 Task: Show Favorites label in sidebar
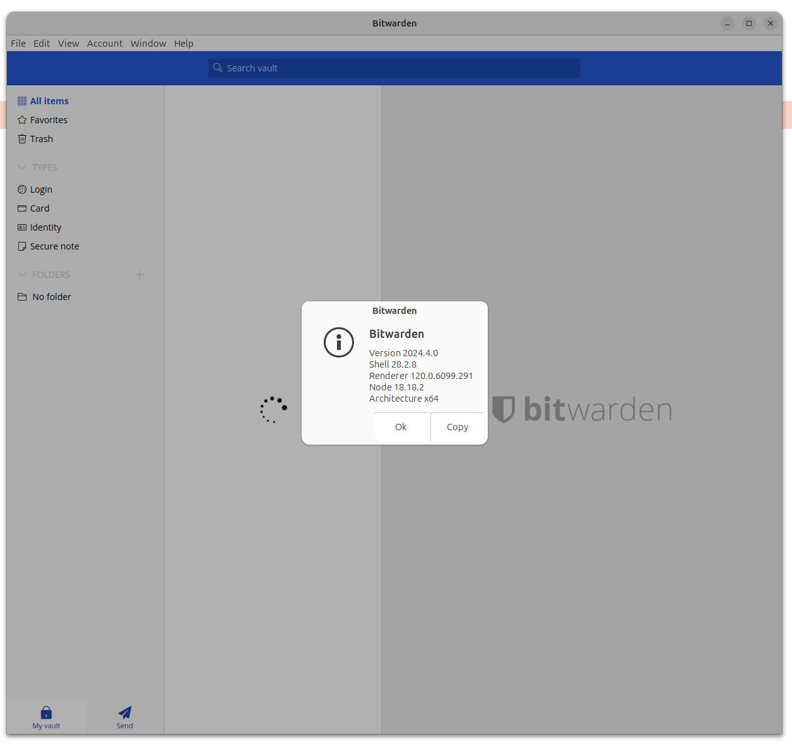49,120
